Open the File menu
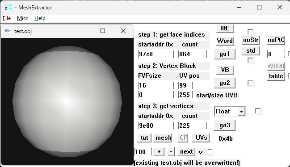Image resolution: width=290 pixels, height=167 pixels. tap(7, 18)
